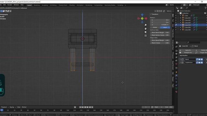Open the Modifiers wrench tab icon
207x116 pixels.
176,75
